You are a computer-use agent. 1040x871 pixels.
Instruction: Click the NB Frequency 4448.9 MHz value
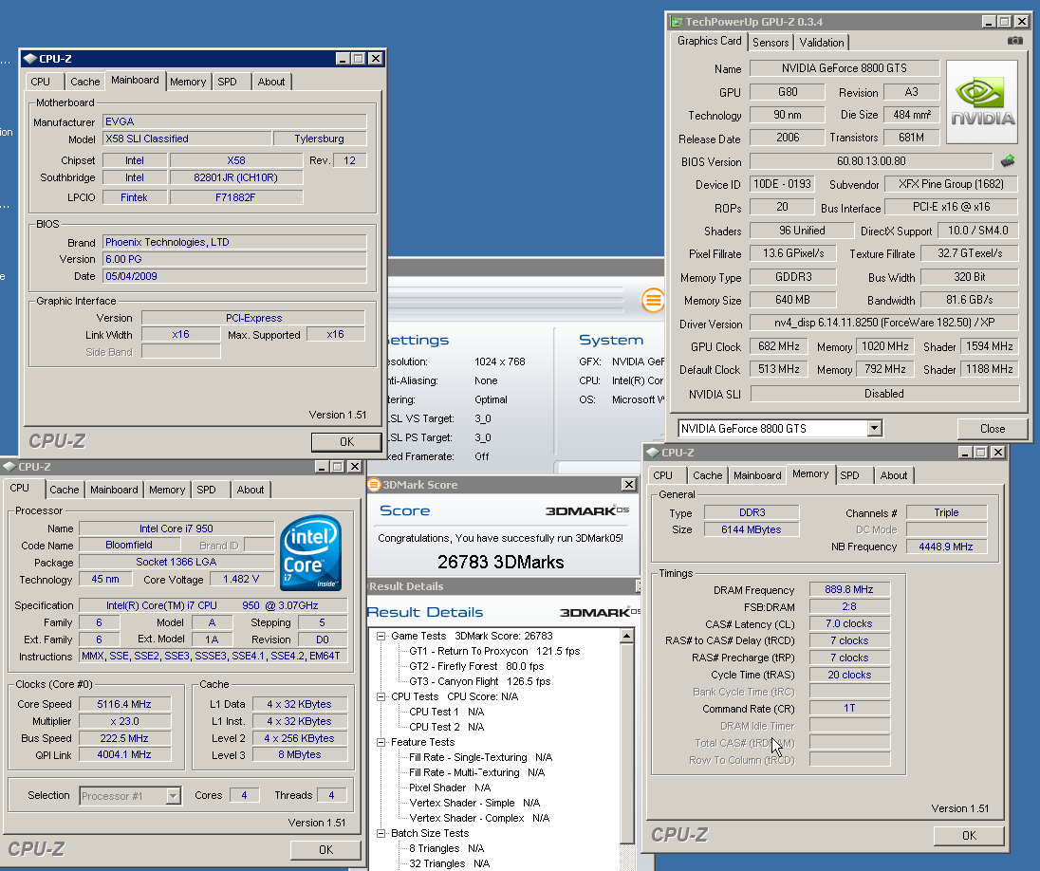coord(946,547)
